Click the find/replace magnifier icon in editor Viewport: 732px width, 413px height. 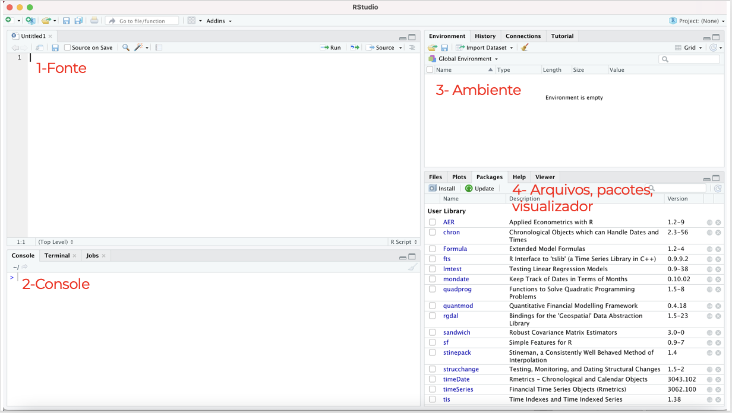(126, 47)
